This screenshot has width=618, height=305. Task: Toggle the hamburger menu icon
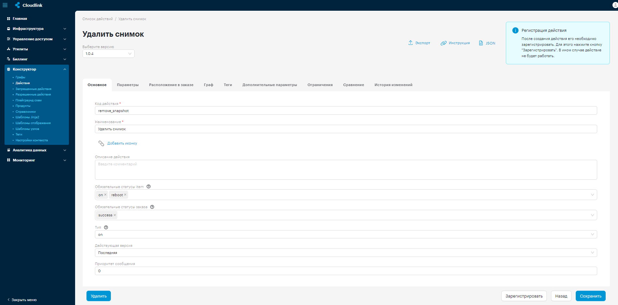[5, 5]
